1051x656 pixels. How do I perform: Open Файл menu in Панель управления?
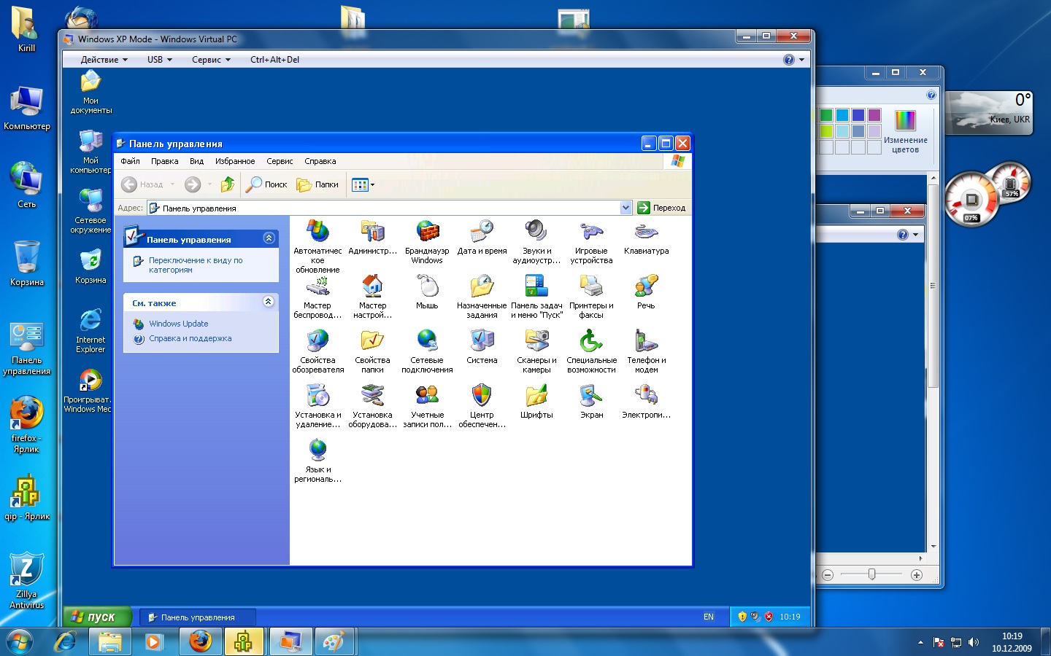130,161
